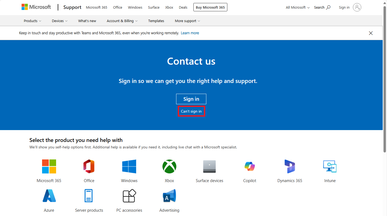Expand the More support dropdown
Screen dimensions: 387x216
click(187, 21)
